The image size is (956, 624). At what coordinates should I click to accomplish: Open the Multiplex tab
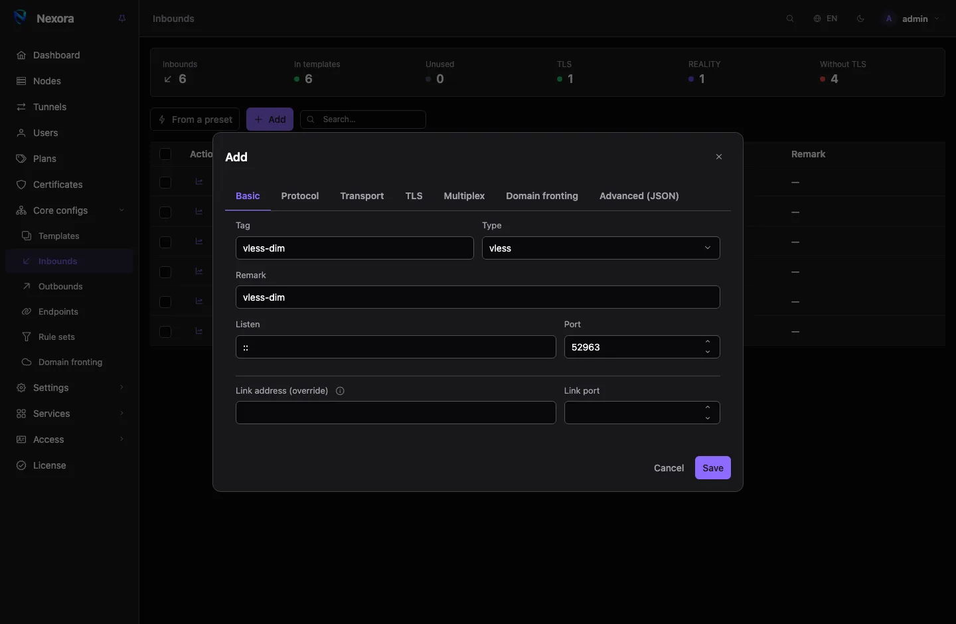pos(464,196)
